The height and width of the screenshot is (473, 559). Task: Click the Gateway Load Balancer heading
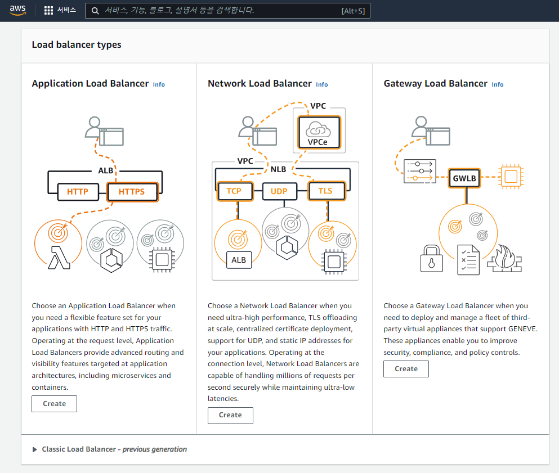(435, 83)
